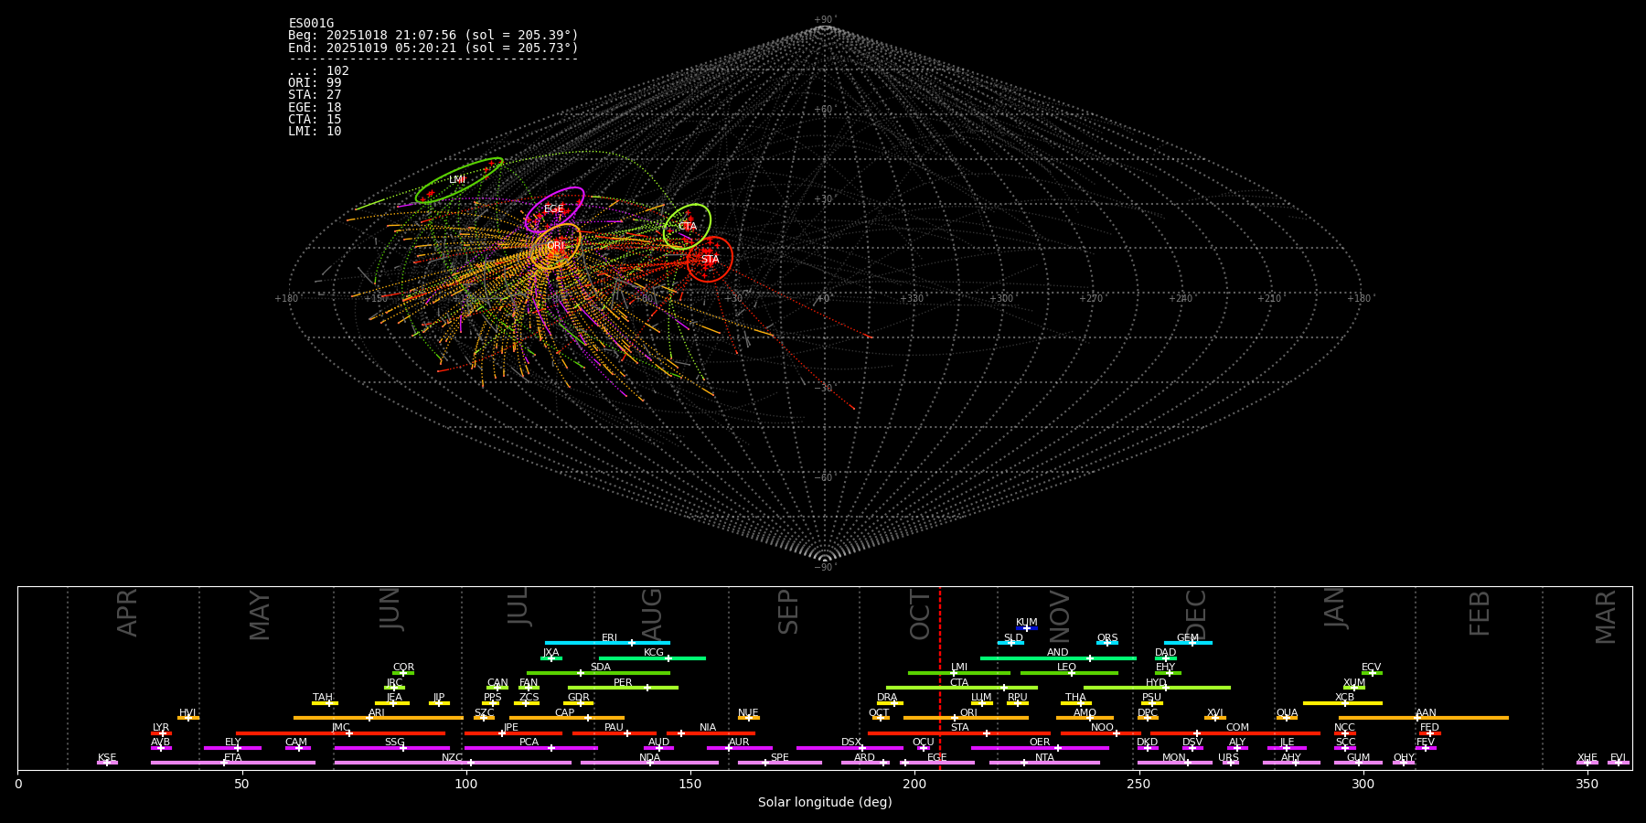Click the purple PCA shower bar
This screenshot has width=1646, height=823.
click(530, 748)
